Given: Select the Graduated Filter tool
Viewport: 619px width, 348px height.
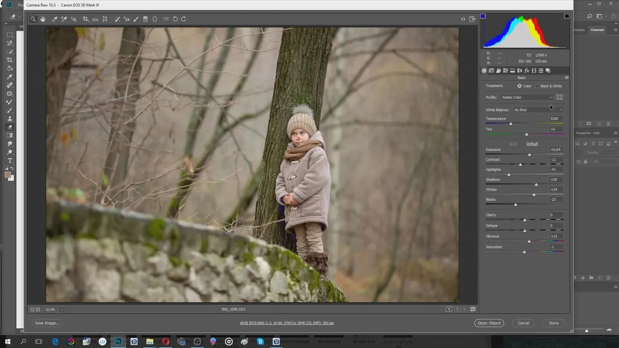Looking at the screenshot, I should (145, 19).
